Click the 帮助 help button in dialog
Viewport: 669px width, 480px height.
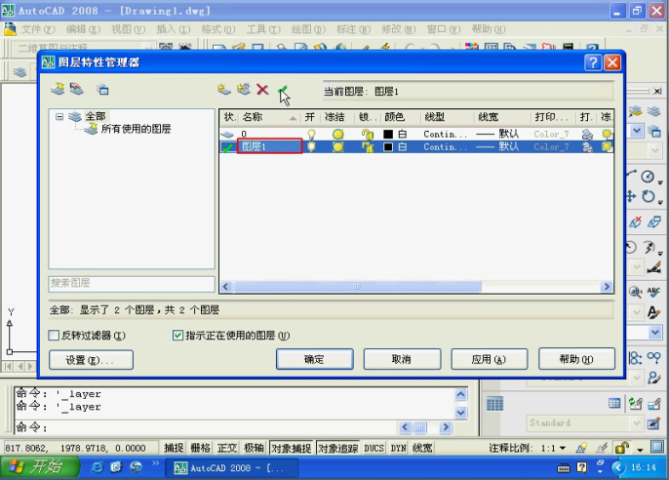click(577, 359)
